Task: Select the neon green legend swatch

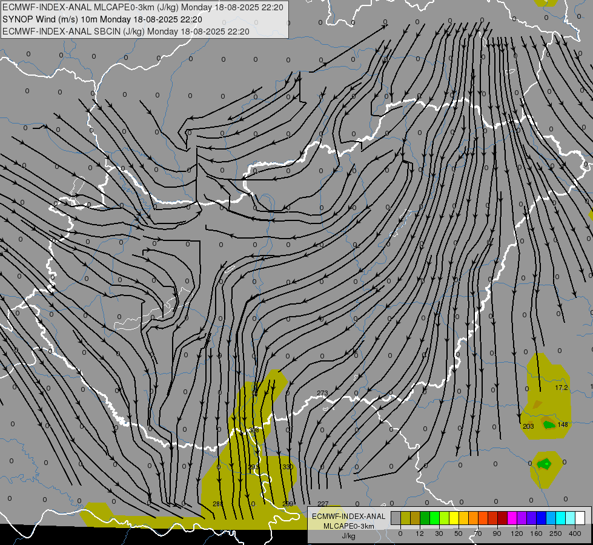Action: 434,518
